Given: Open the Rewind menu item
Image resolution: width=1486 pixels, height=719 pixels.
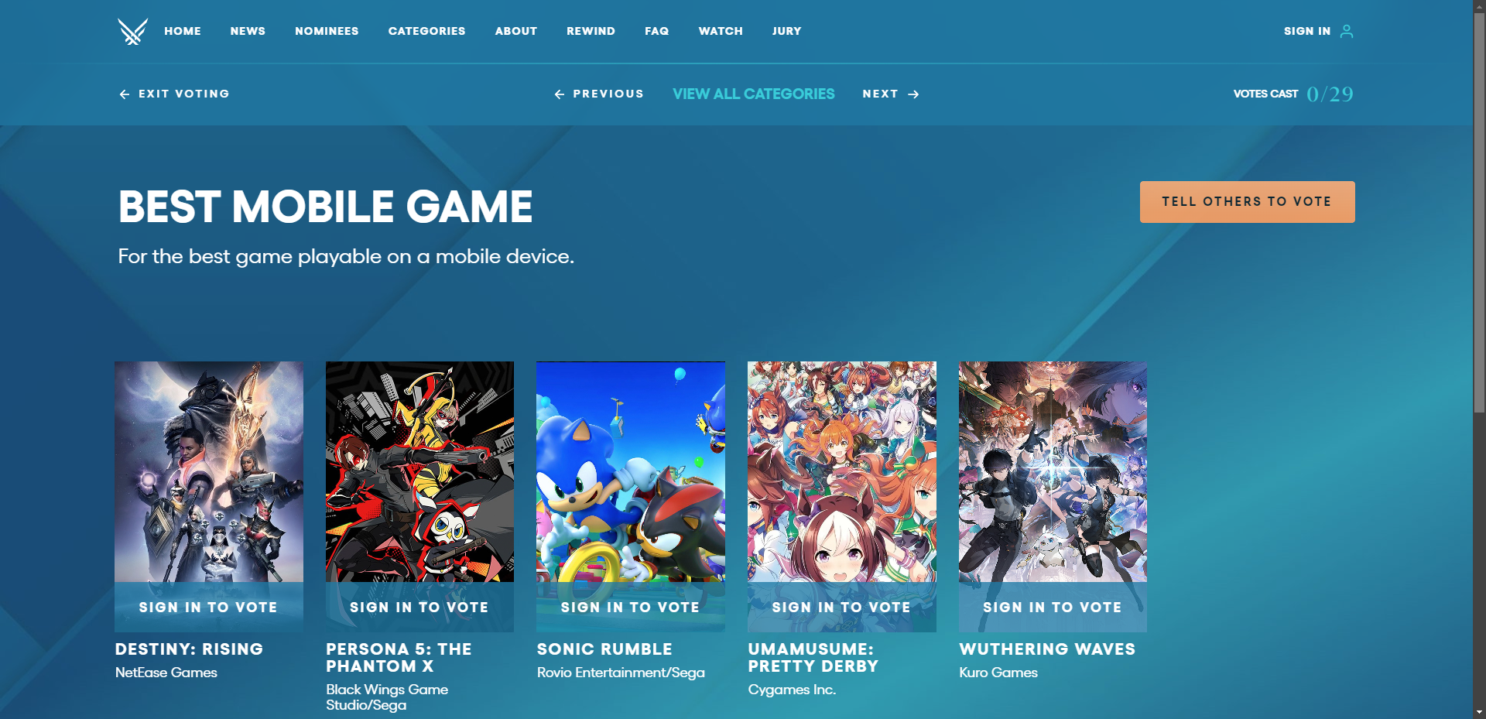Looking at the screenshot, I should 591,31.
